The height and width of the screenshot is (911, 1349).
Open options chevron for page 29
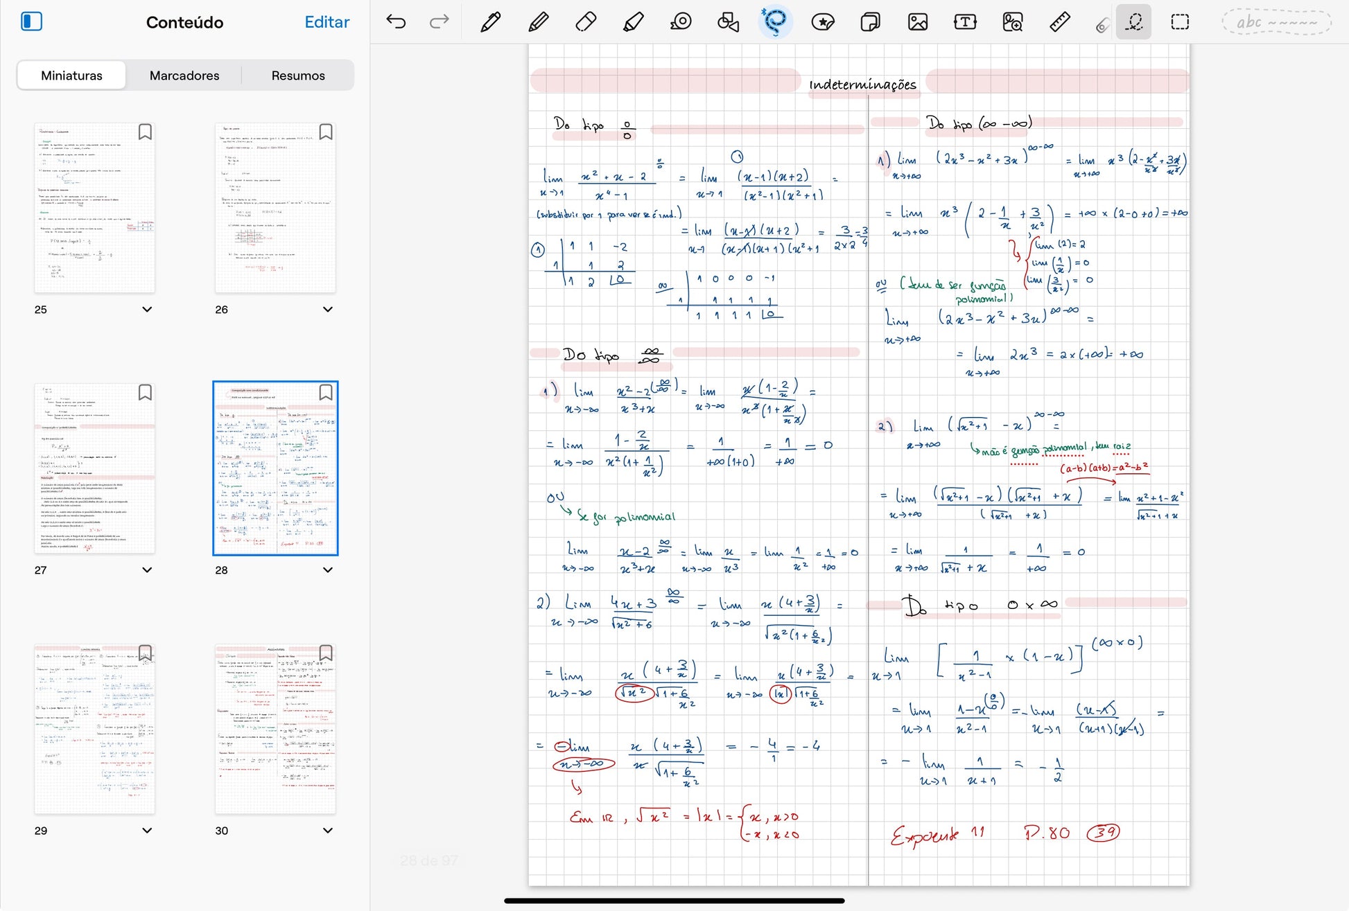point(147,831)
